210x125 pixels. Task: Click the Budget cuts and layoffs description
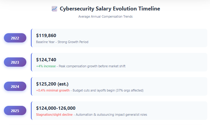click(93, 90)
